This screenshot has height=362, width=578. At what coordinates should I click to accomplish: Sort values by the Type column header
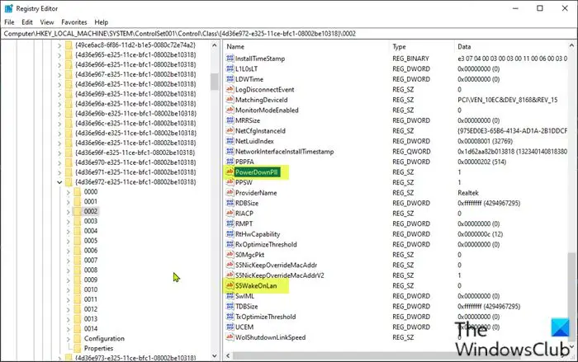422,47
